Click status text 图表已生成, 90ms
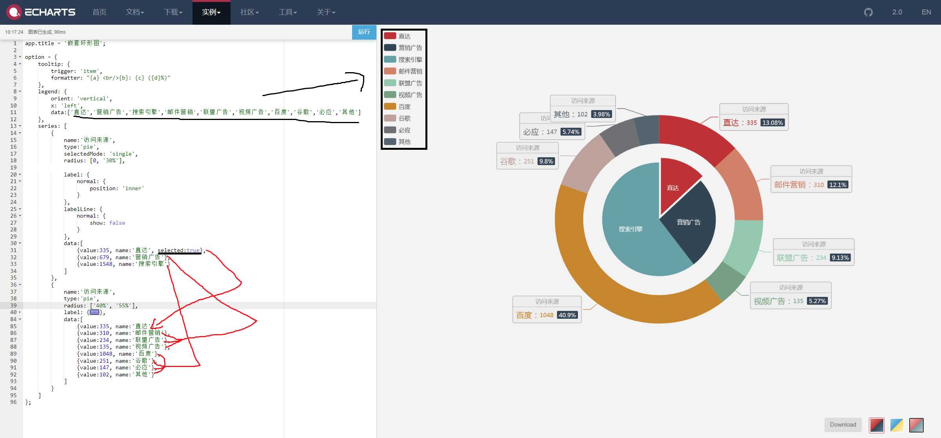The image size is (941, 438). click(x=47, y=32)
